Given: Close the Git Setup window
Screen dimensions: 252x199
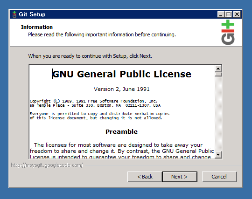Looking at the screenshot, I should (237, 14).
